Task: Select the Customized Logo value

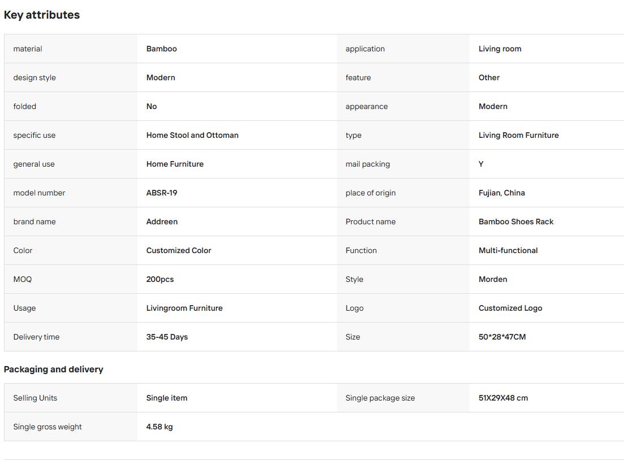Action: pos(510,308)
